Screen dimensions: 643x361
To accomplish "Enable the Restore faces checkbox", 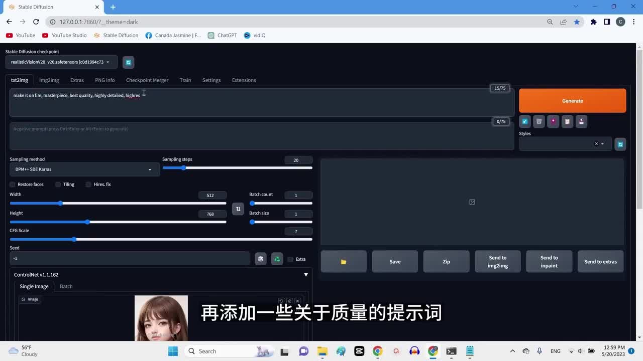I will point(13,185).
